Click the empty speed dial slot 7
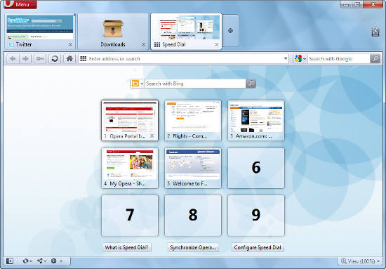The height and width of the screenshot is (269, 386). click(130, 216)
